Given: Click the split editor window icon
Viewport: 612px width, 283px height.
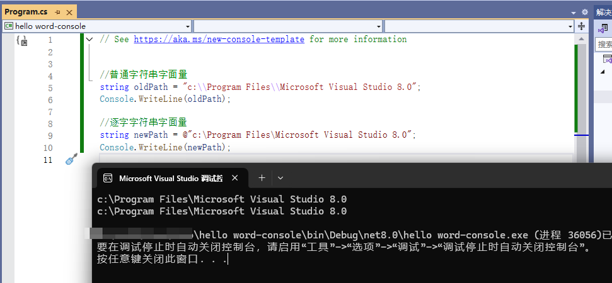Looking at the screenshot, I should (581, 26).
